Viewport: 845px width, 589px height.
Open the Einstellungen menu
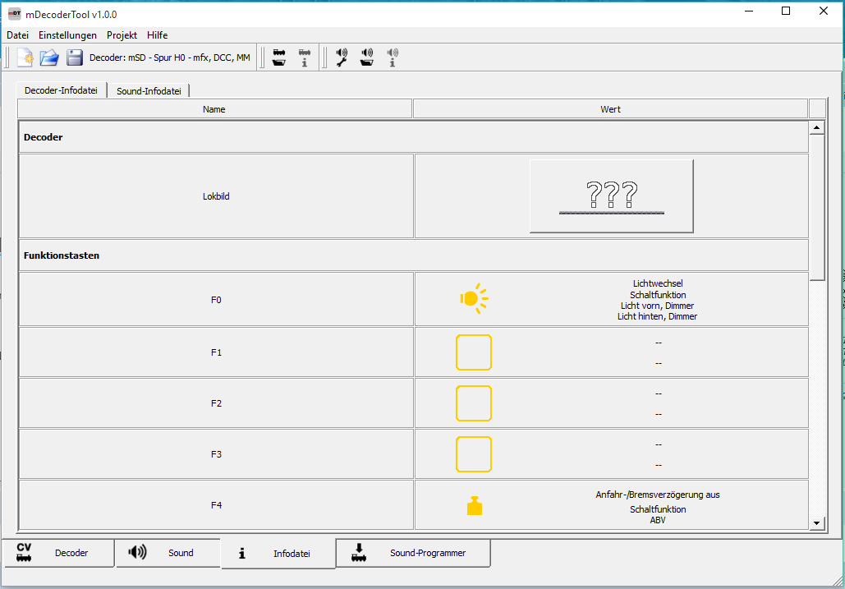(x=67, y=35)
